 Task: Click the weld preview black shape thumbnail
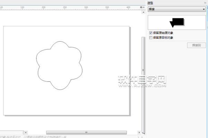pyautogui.click(x=177, y=23)
